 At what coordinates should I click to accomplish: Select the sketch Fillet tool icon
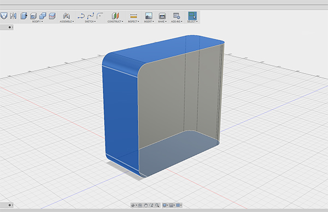pos(100,16)
